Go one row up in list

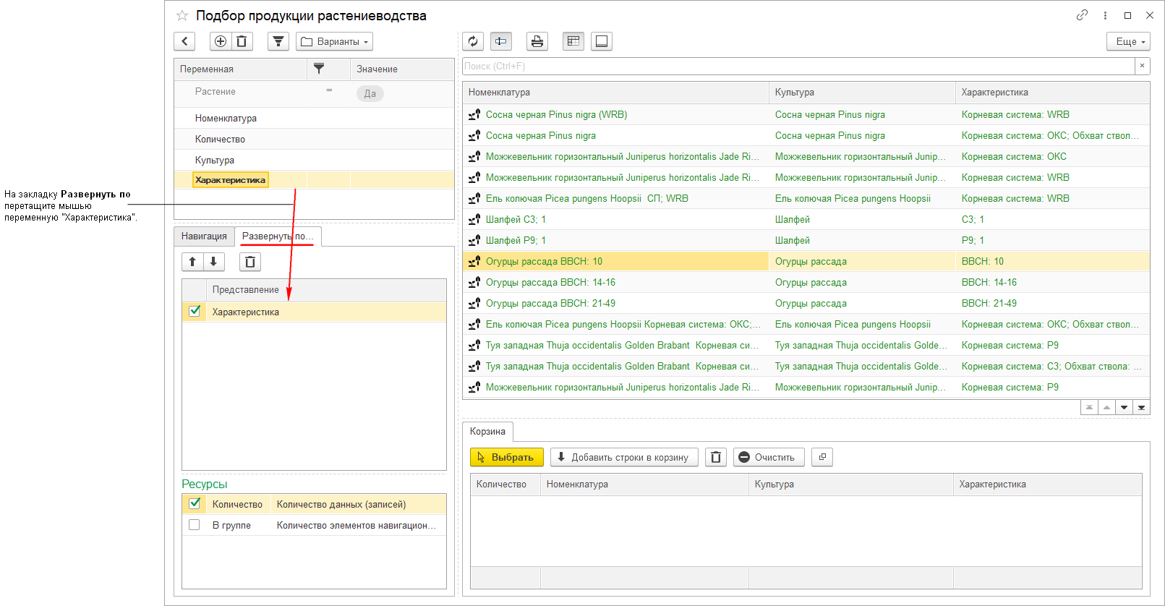point(1106,407)
